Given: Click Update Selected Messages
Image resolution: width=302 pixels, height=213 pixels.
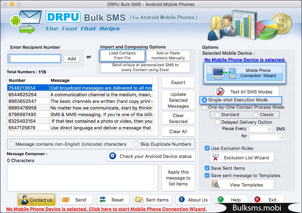Looking at the screenshot, I should coord(178,100).
